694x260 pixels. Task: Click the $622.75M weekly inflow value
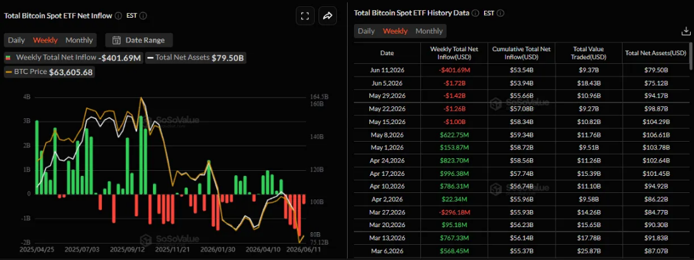tap(454, 135)
